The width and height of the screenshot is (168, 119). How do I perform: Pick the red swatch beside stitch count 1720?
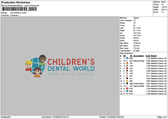point(127,88)
